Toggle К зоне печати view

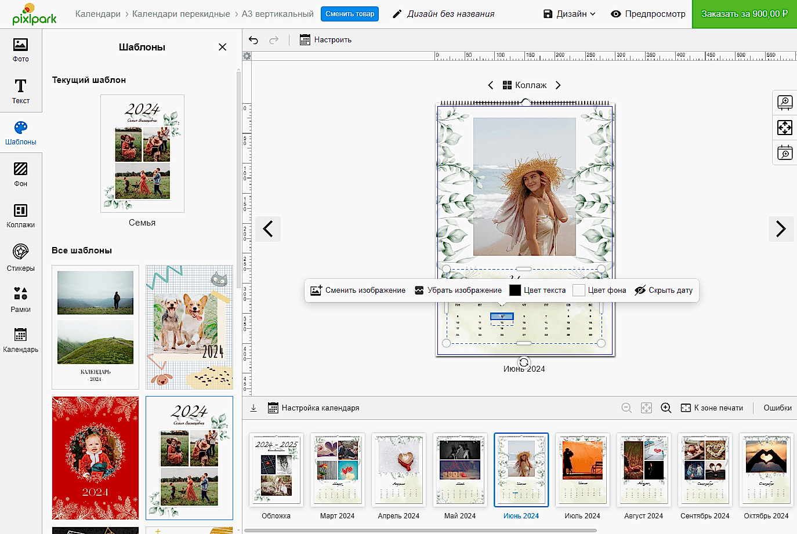[712, 408]
